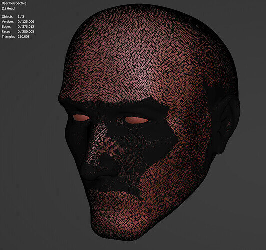Click the Vertices 0 / 125,006 statistic
Screen dimensions: 266x250
[x=18, y=21]
